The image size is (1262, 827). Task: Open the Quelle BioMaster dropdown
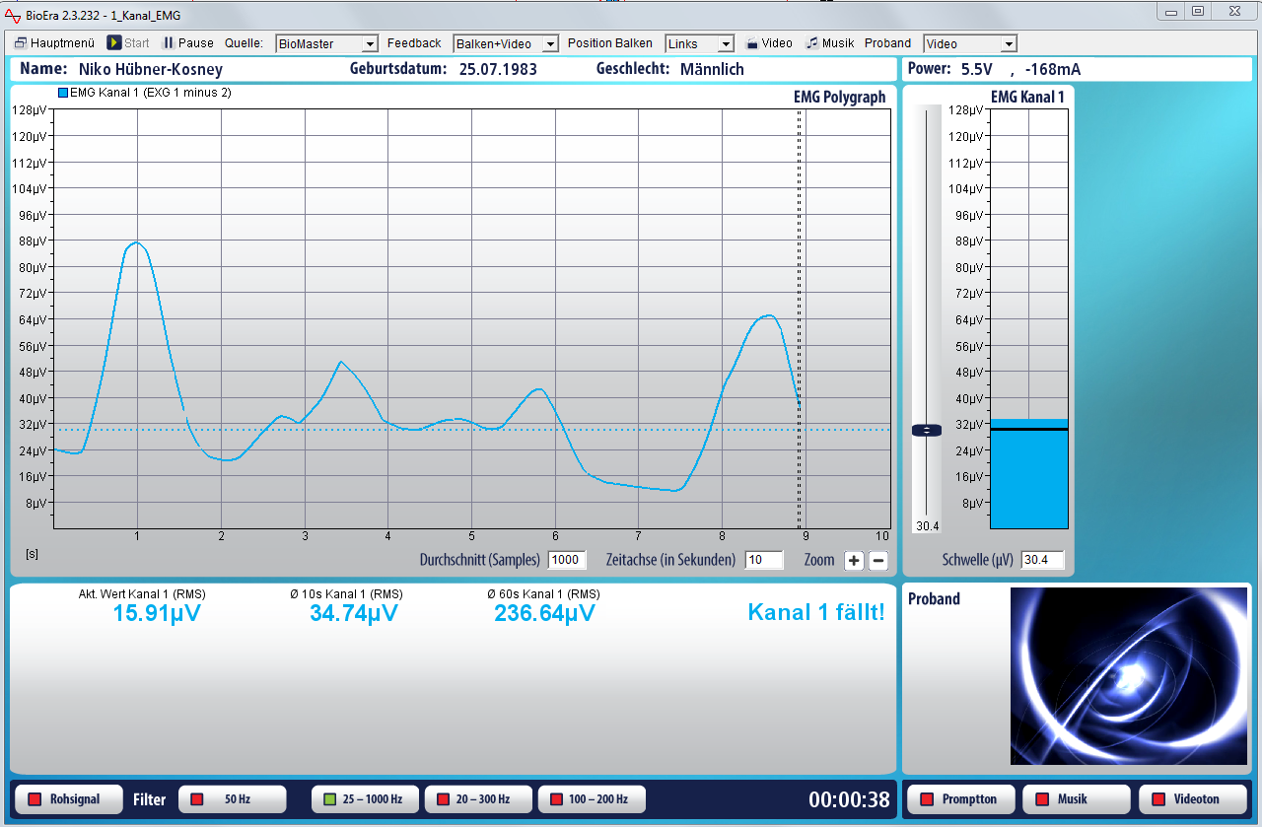click(x=327, y=44)
